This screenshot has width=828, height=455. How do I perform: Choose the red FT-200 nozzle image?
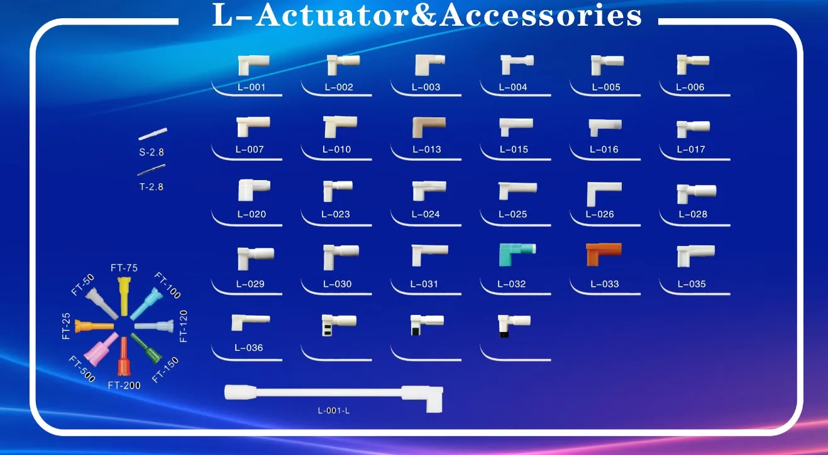pyautogui.click(x=123, y=356)
